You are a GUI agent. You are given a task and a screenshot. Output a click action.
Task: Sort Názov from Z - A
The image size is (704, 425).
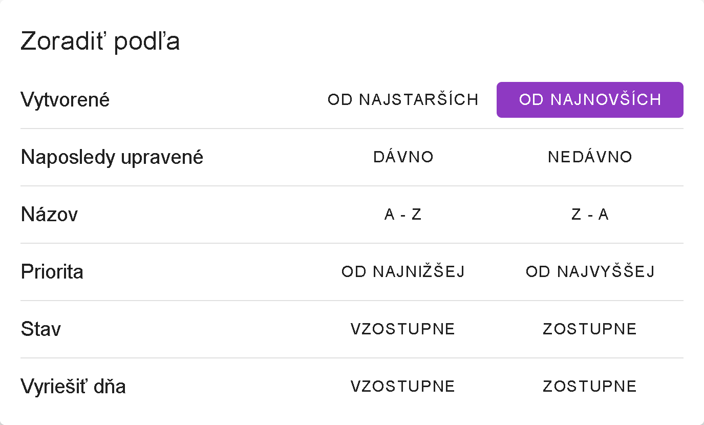(590, 215)
